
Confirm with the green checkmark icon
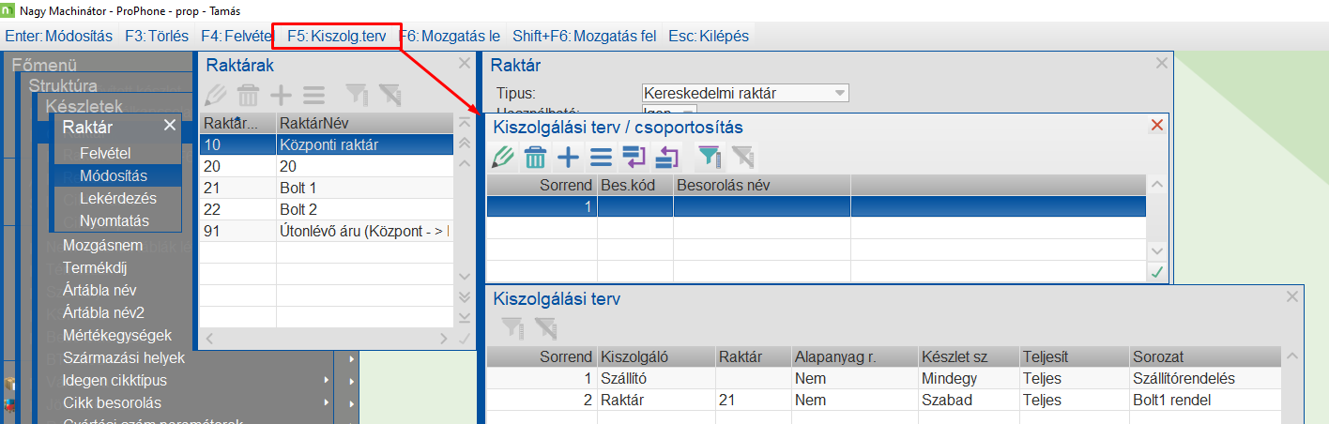click(x=1157, y=272)
